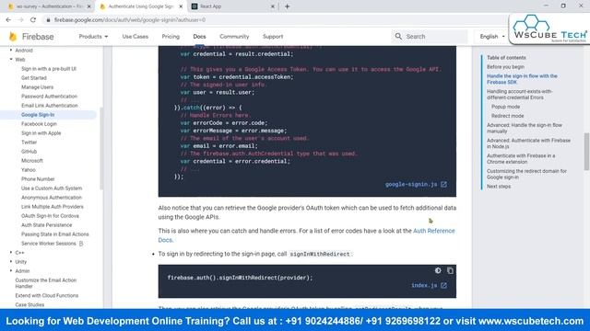Click the Search input field
This screenshot has height=331, width=590.
[x=430, y=37]
